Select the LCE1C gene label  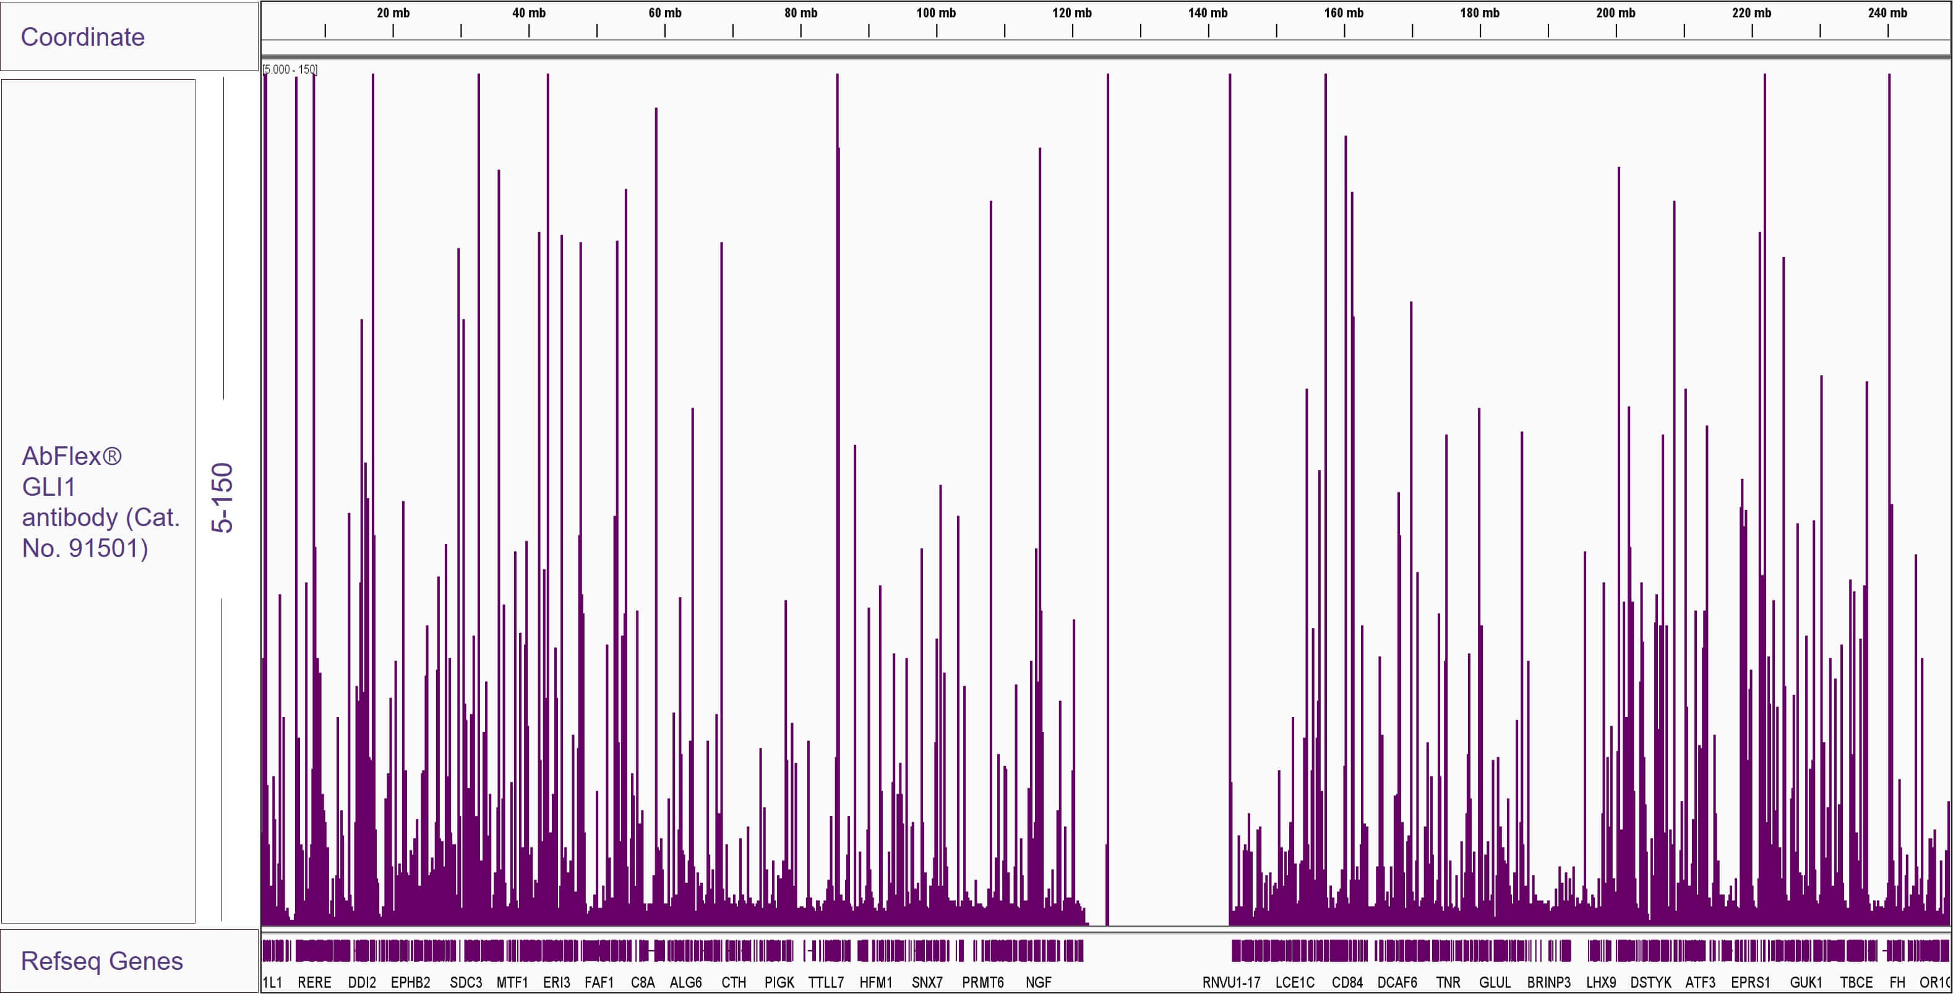tap(1295, 982)
